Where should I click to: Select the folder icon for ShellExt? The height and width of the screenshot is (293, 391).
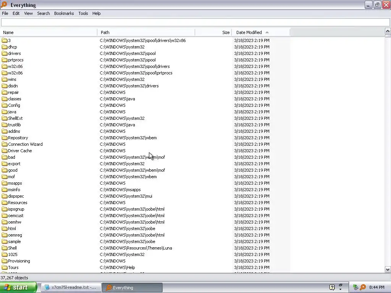point(5,118)
